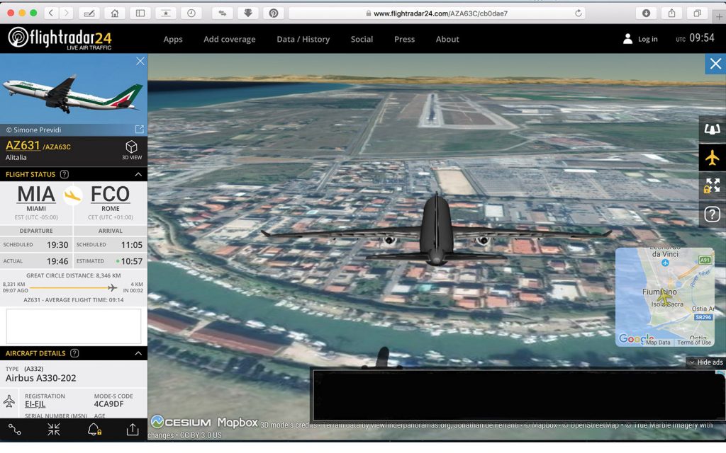The height and width of the screenshot is (453, 726).
Task: Open Data / History menu
Action: tap(303, 40)
